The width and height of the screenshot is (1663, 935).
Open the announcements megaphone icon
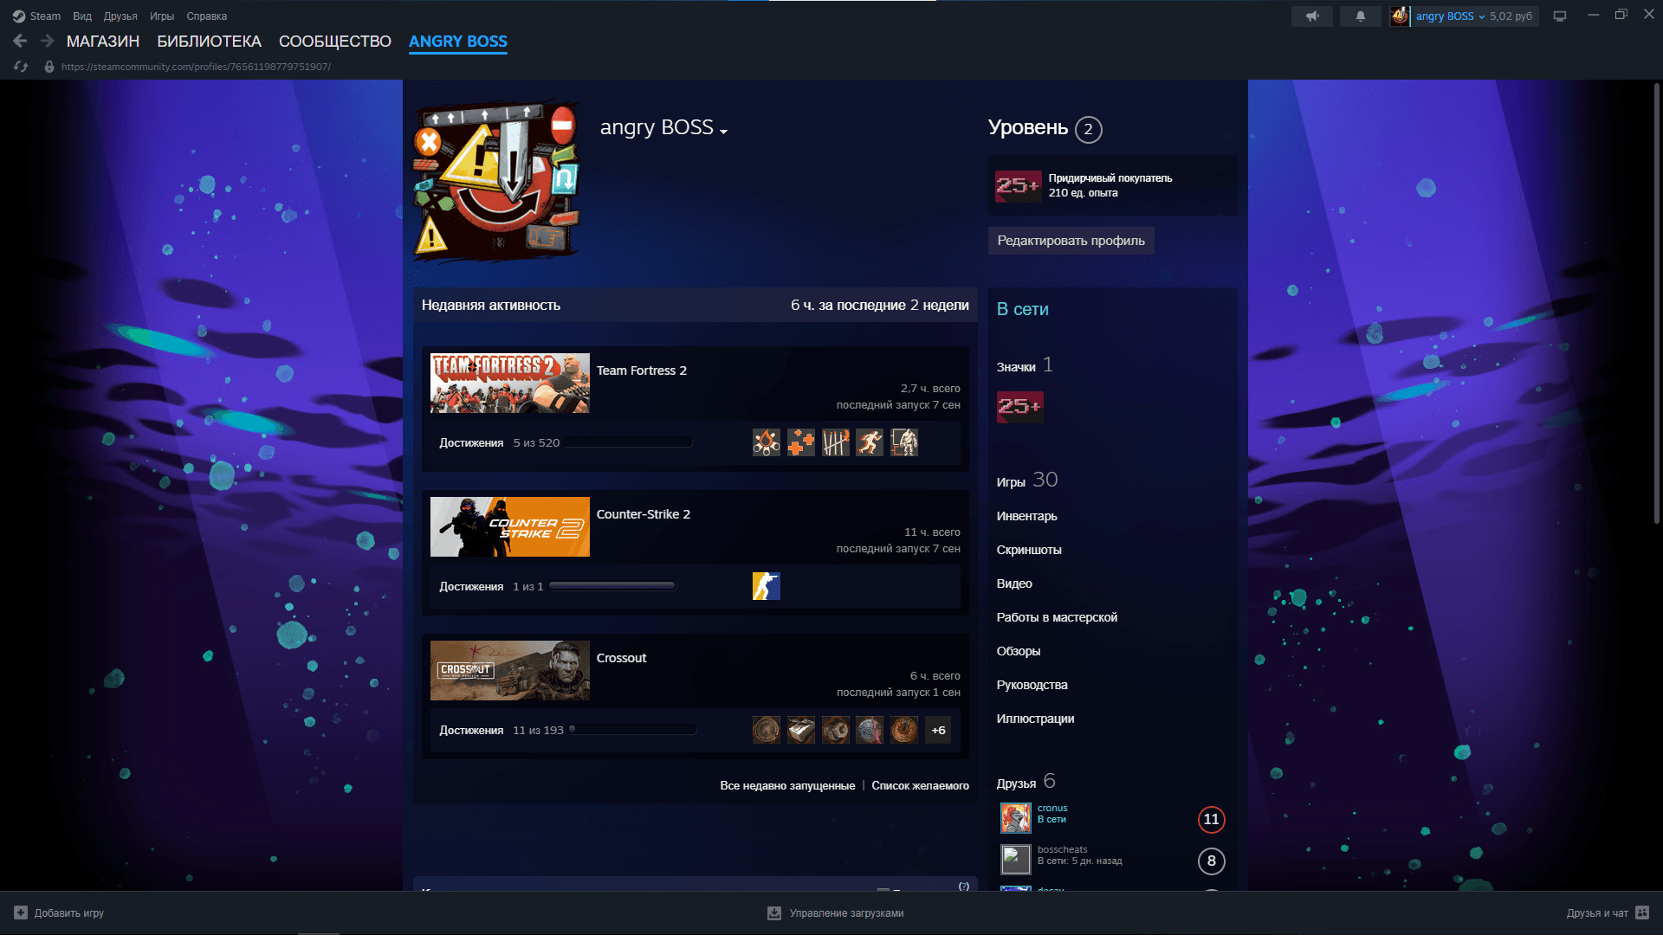click(x=1312, y=16)
